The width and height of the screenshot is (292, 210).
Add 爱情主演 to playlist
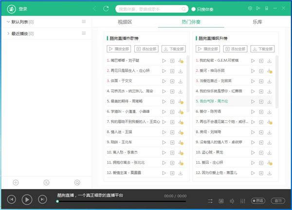[x=172, y=173]
